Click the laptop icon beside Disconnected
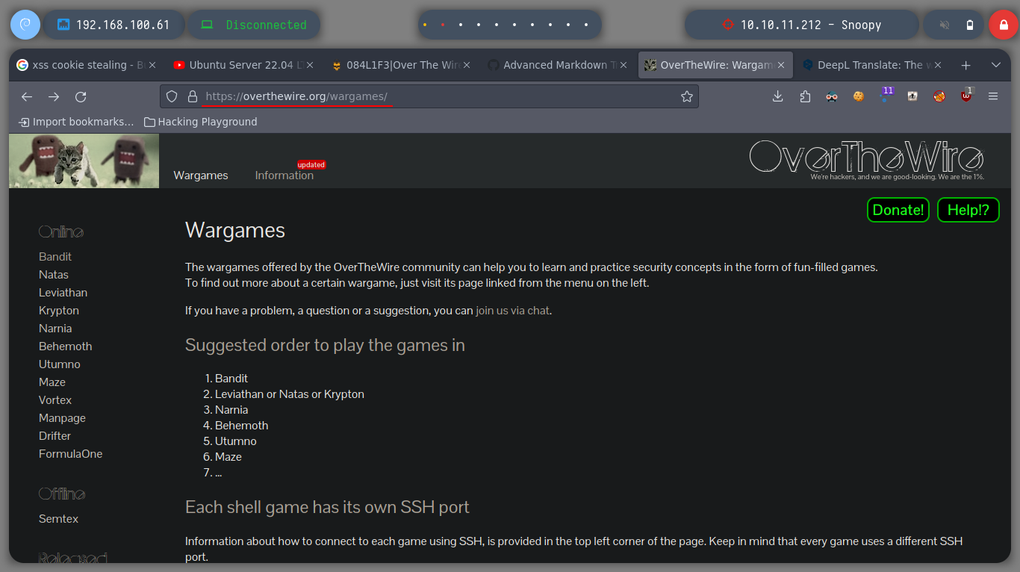This screenshot has height=572, width=1020. click(x=207, y=25)
